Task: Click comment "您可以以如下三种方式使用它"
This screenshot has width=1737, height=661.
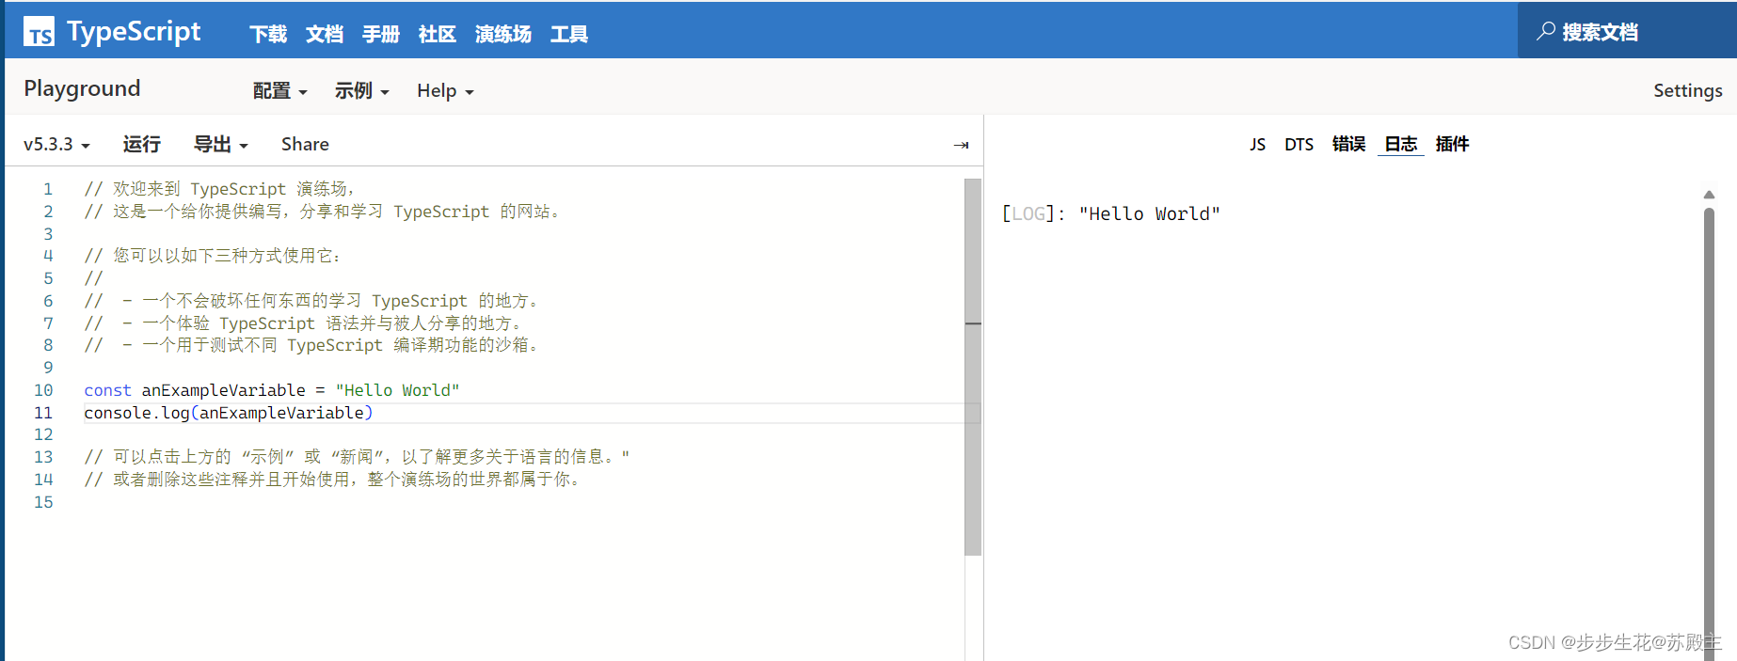Action: click(x=213, y=256)
